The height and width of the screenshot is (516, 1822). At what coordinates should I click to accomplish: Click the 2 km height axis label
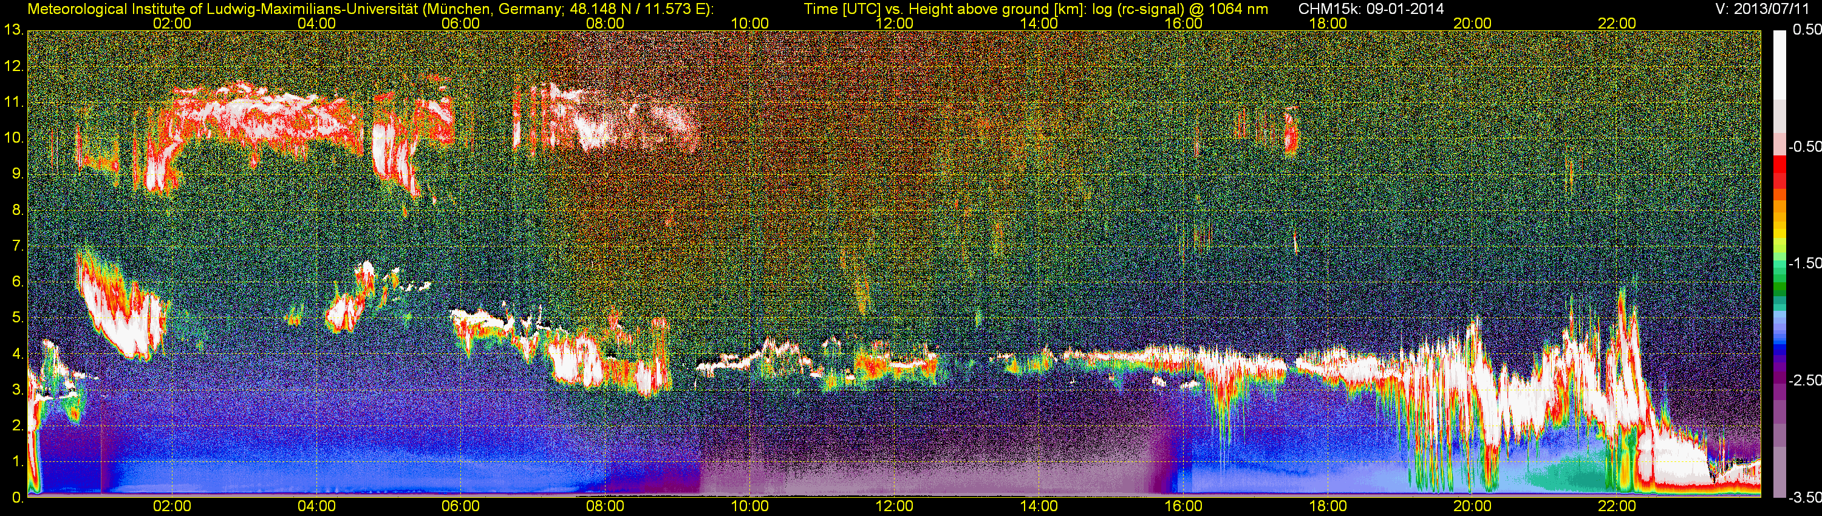pyautogui.click(x=17, y=425)
